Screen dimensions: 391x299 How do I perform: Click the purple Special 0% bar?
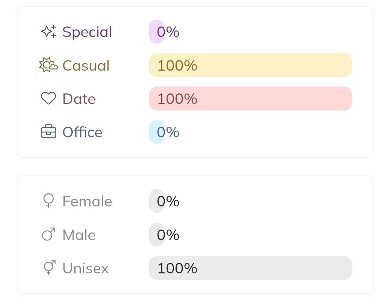coord(157,32)
